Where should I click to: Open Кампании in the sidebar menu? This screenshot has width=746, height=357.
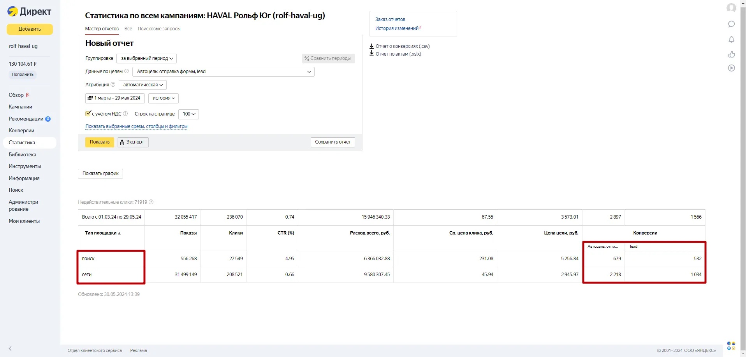(20, 107)
